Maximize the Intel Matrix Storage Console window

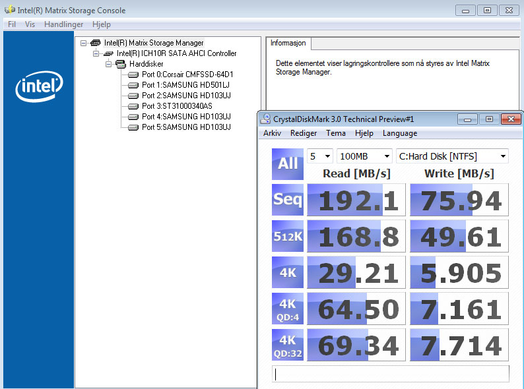click(x=487, y=11)
